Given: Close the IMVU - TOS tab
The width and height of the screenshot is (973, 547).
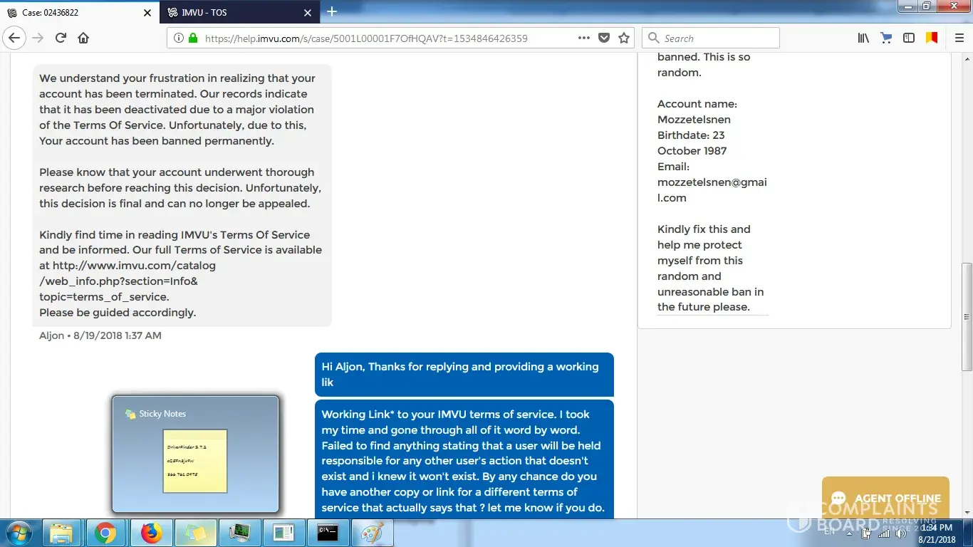Looking at the screenshot, I should coord(308,13).
